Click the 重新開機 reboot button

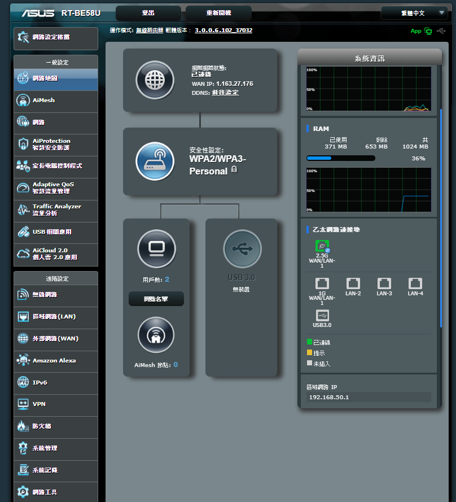point(218,13)
